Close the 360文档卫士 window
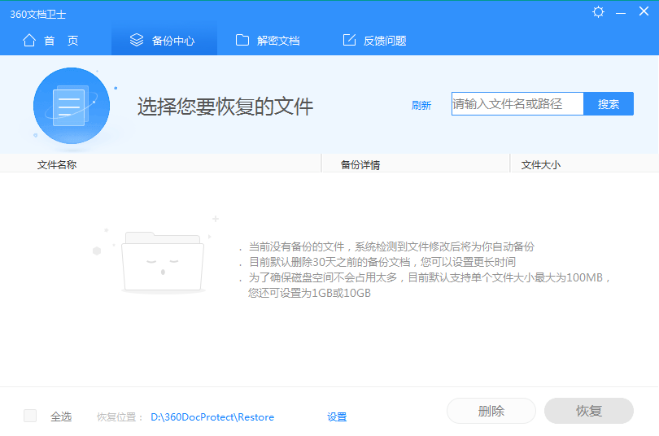The image size is (659, 436). tap(644, 11)
